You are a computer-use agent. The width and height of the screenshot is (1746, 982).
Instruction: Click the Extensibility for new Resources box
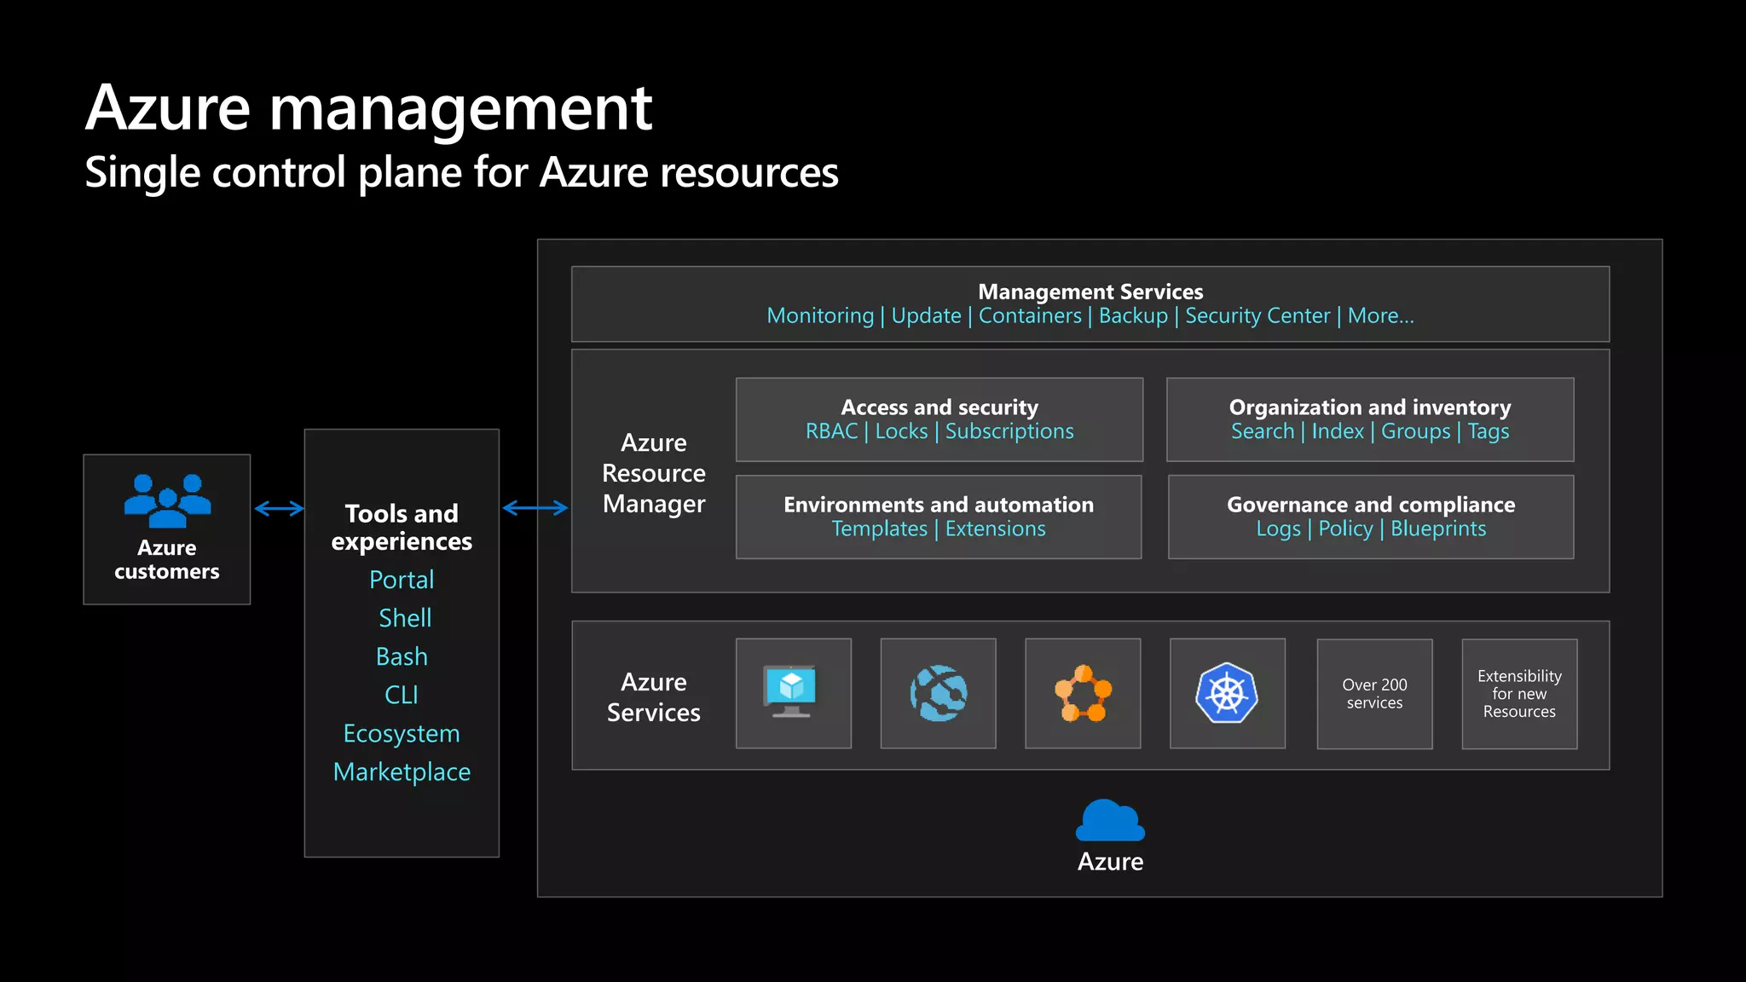pyautogui.click(x=1519, y=694)
